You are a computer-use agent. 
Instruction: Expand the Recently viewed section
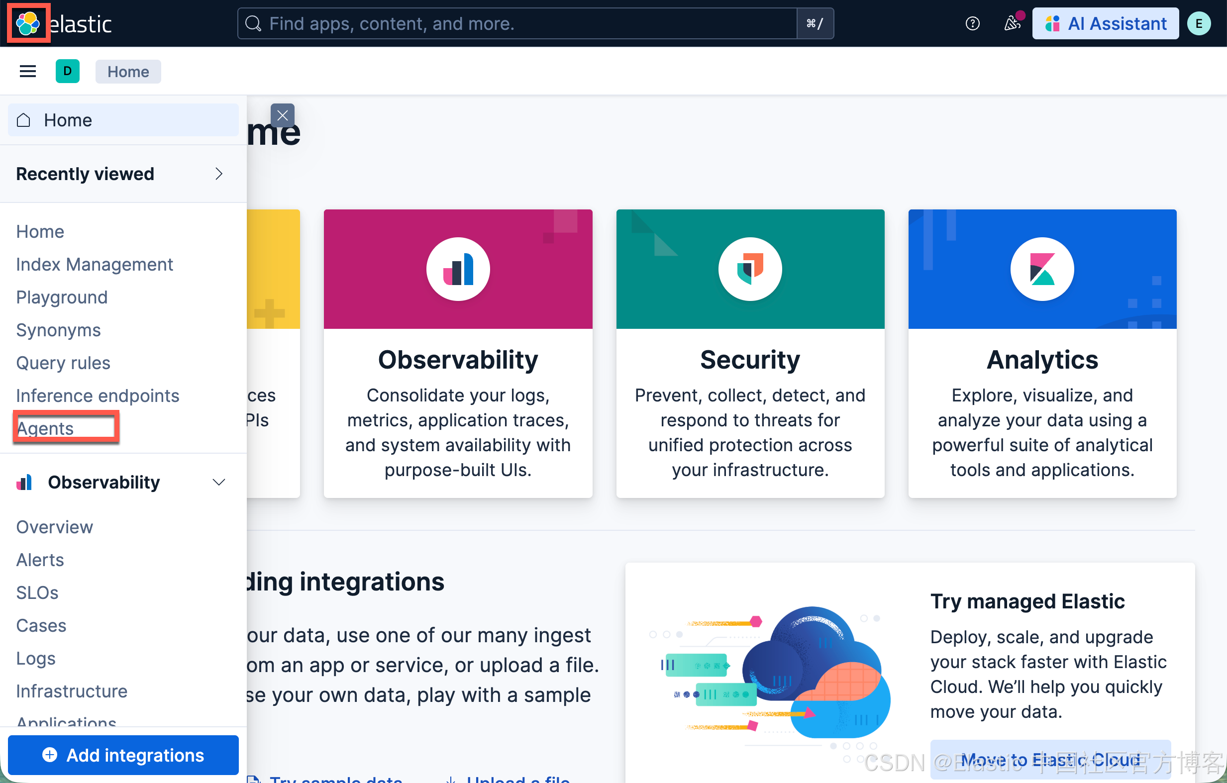click(218, 174)
